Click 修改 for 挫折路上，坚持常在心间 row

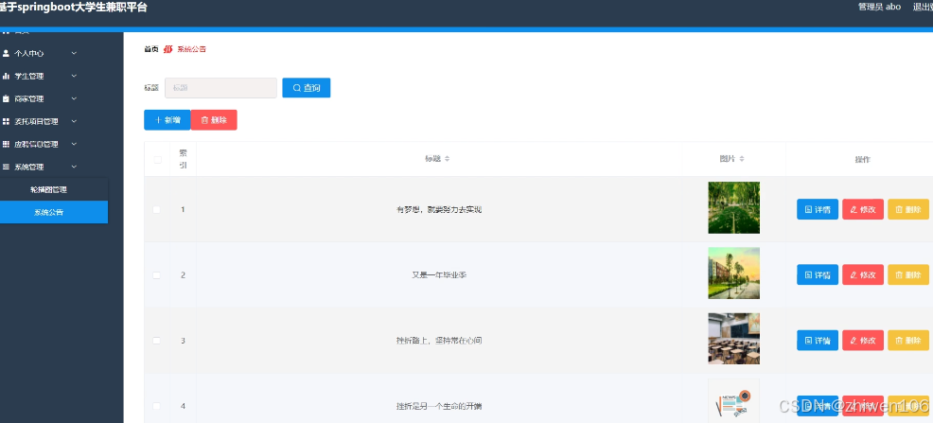click(863, 341)
